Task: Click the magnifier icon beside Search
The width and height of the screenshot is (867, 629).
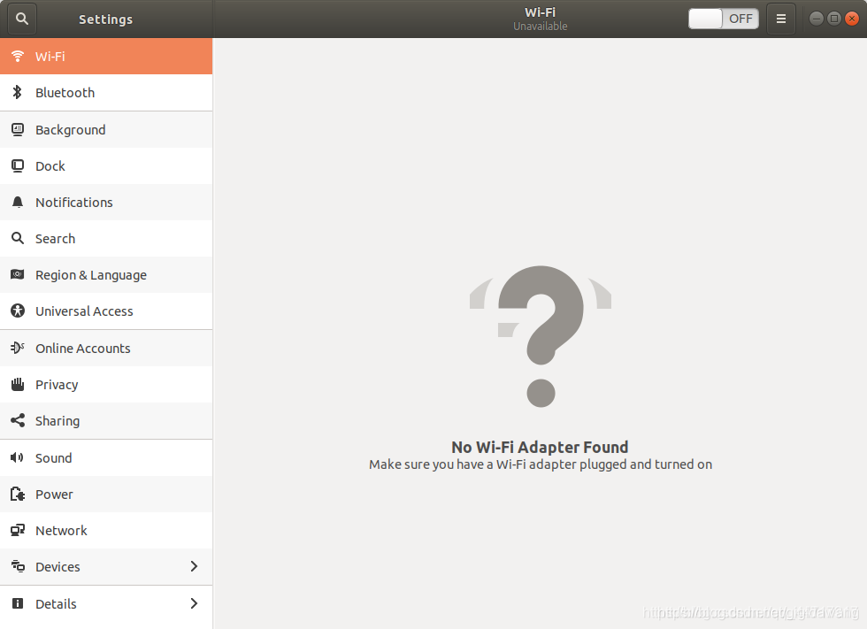Action: tap(18, 238)
